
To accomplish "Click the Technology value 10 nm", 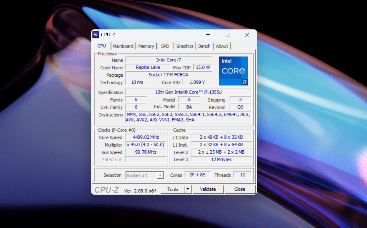I will coord(137,82).
